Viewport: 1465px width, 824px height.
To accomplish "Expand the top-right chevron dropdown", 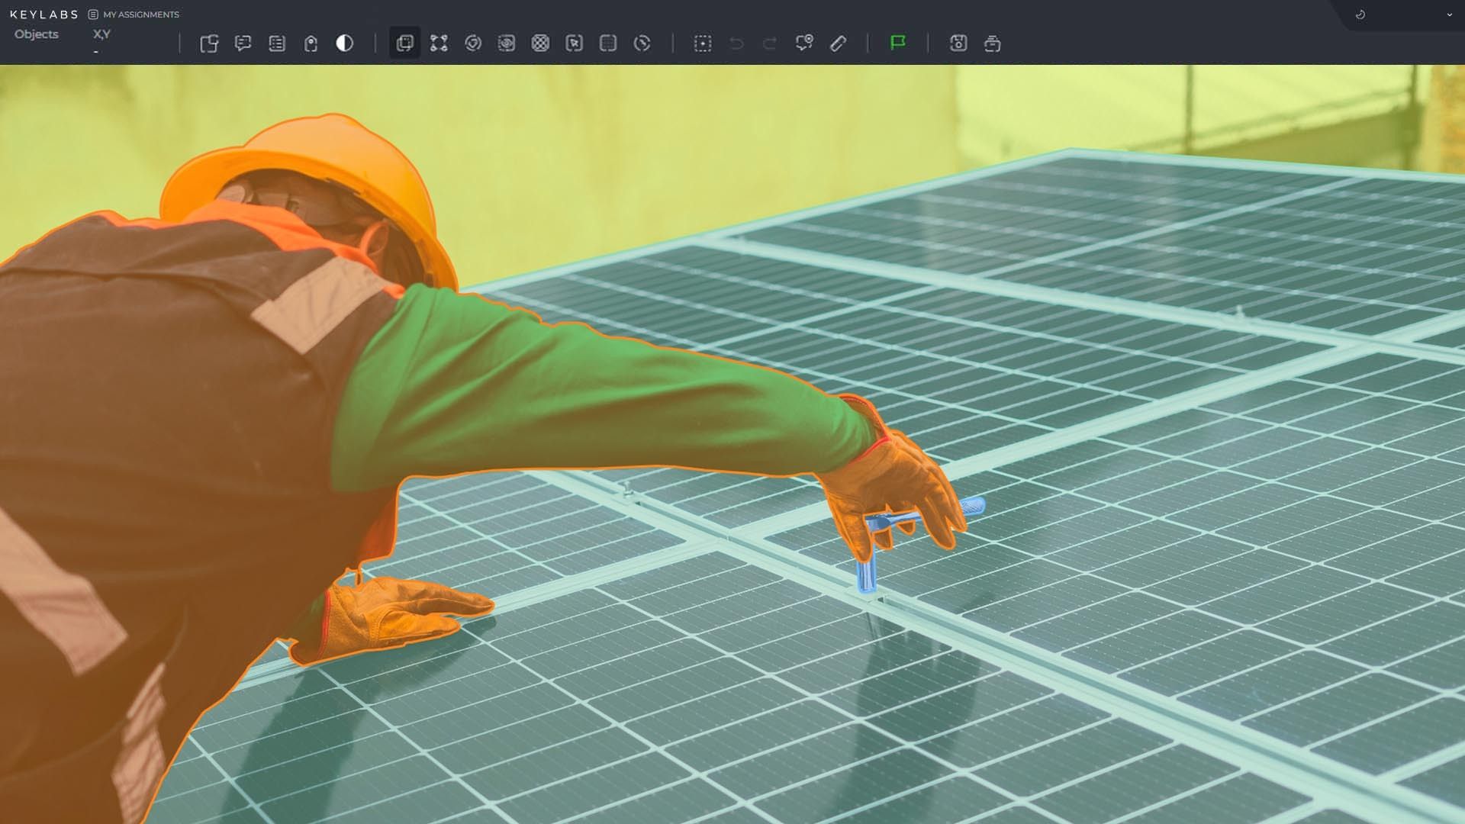I will click(x=1449, y=14).
